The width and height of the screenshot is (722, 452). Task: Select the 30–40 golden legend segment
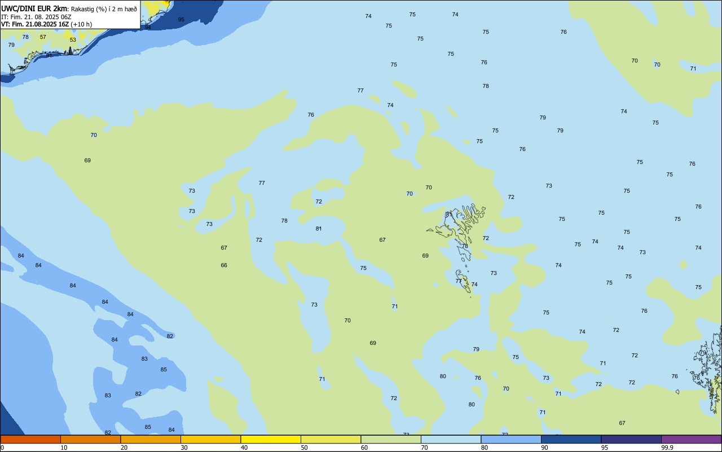[x=210, y=439]
